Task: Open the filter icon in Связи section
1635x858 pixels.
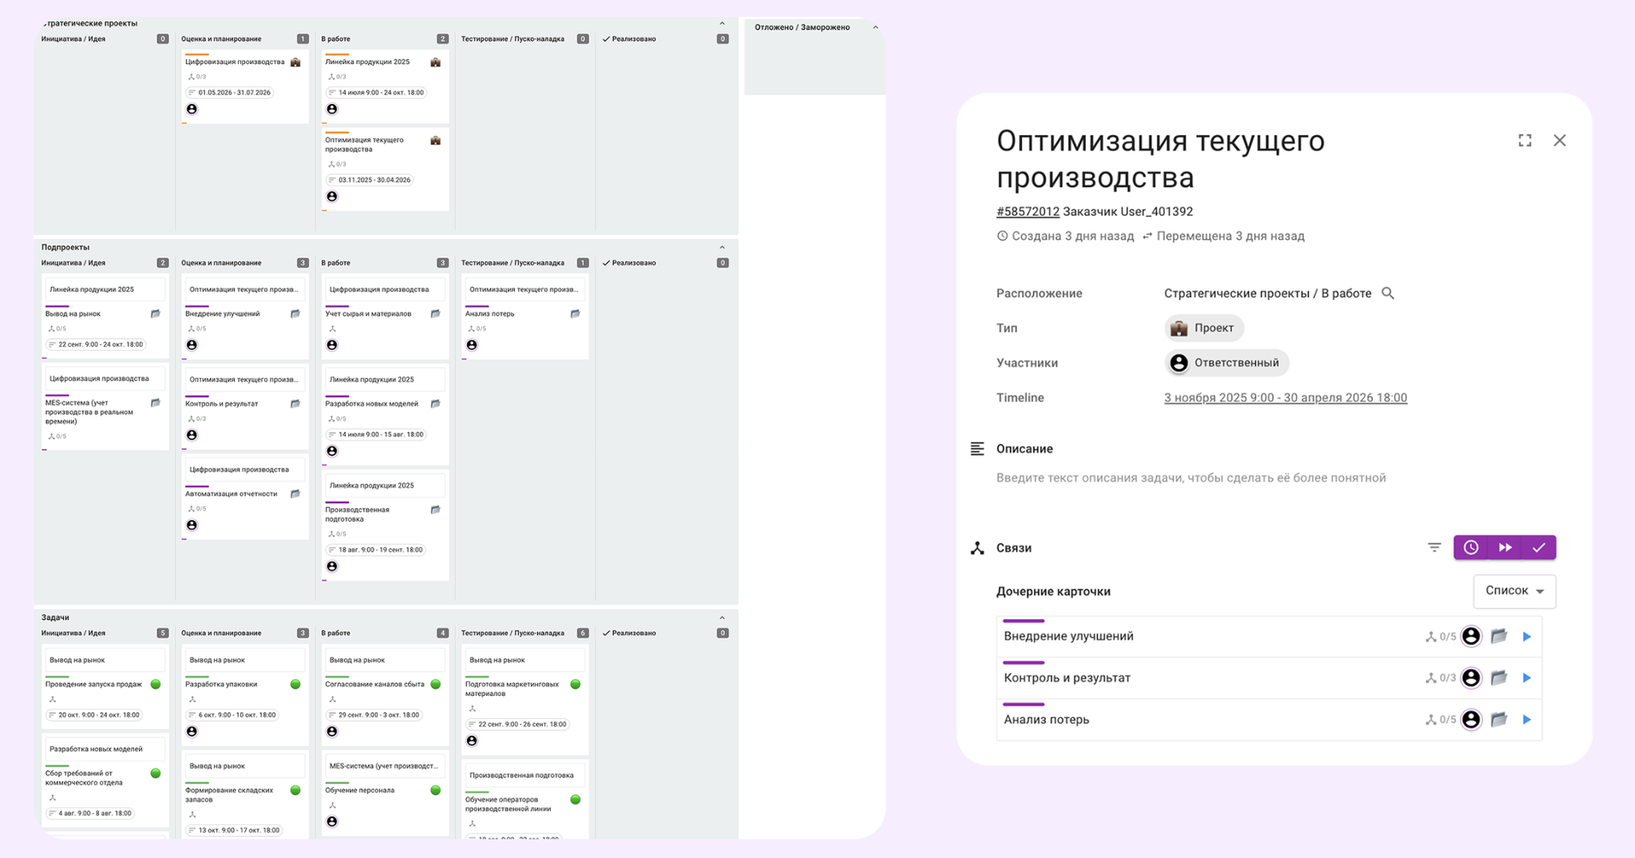Action: pyautogui.click(x=1435, y=547)
